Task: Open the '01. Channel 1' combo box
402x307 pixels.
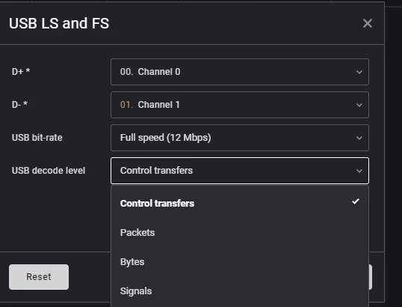Action: click(240, 105)
